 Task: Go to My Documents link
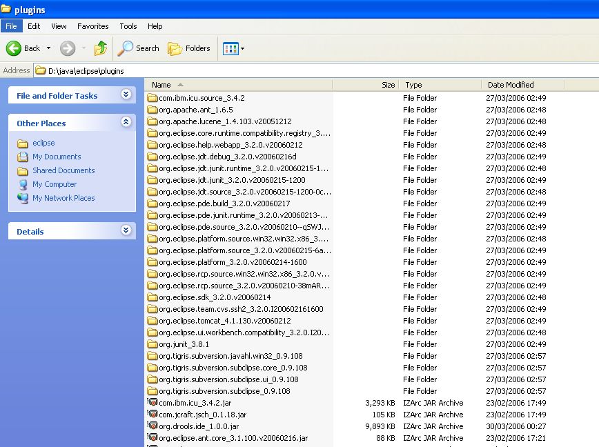coord(57,157)
